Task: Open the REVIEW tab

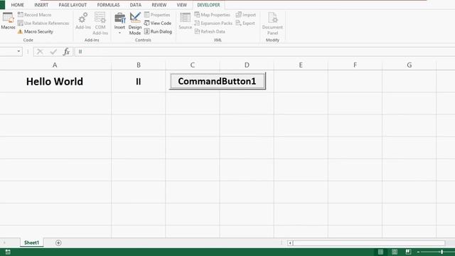Action: pyautogui.click(x=159, y=5)
